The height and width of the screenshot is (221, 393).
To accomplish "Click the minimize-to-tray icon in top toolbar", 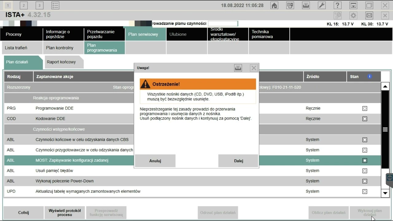I will (353, 5).
